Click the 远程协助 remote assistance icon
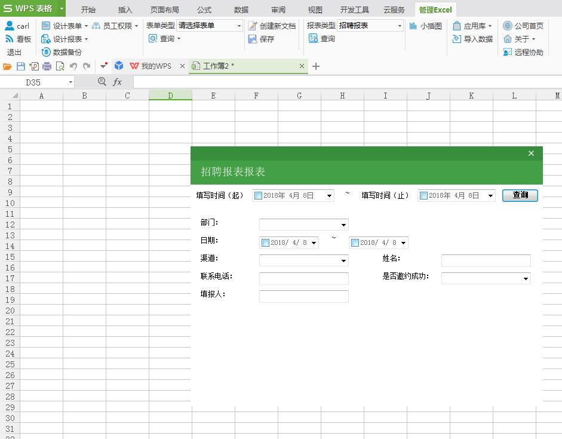This screenshot has height=439, width=562. pos(508,52)
